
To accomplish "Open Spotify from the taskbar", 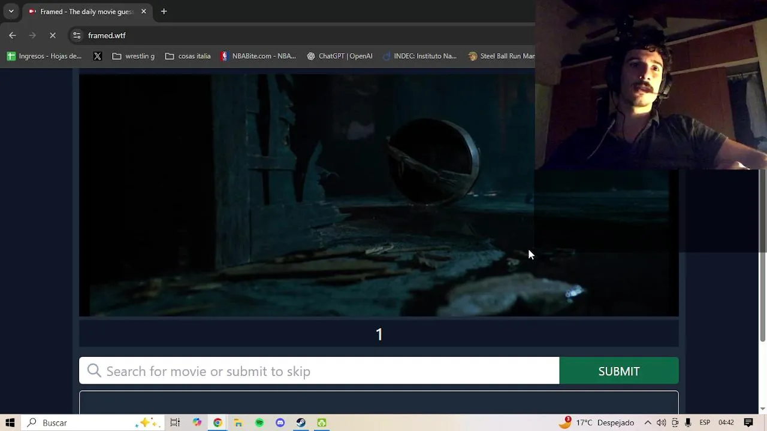I will [x=259, y=423].
